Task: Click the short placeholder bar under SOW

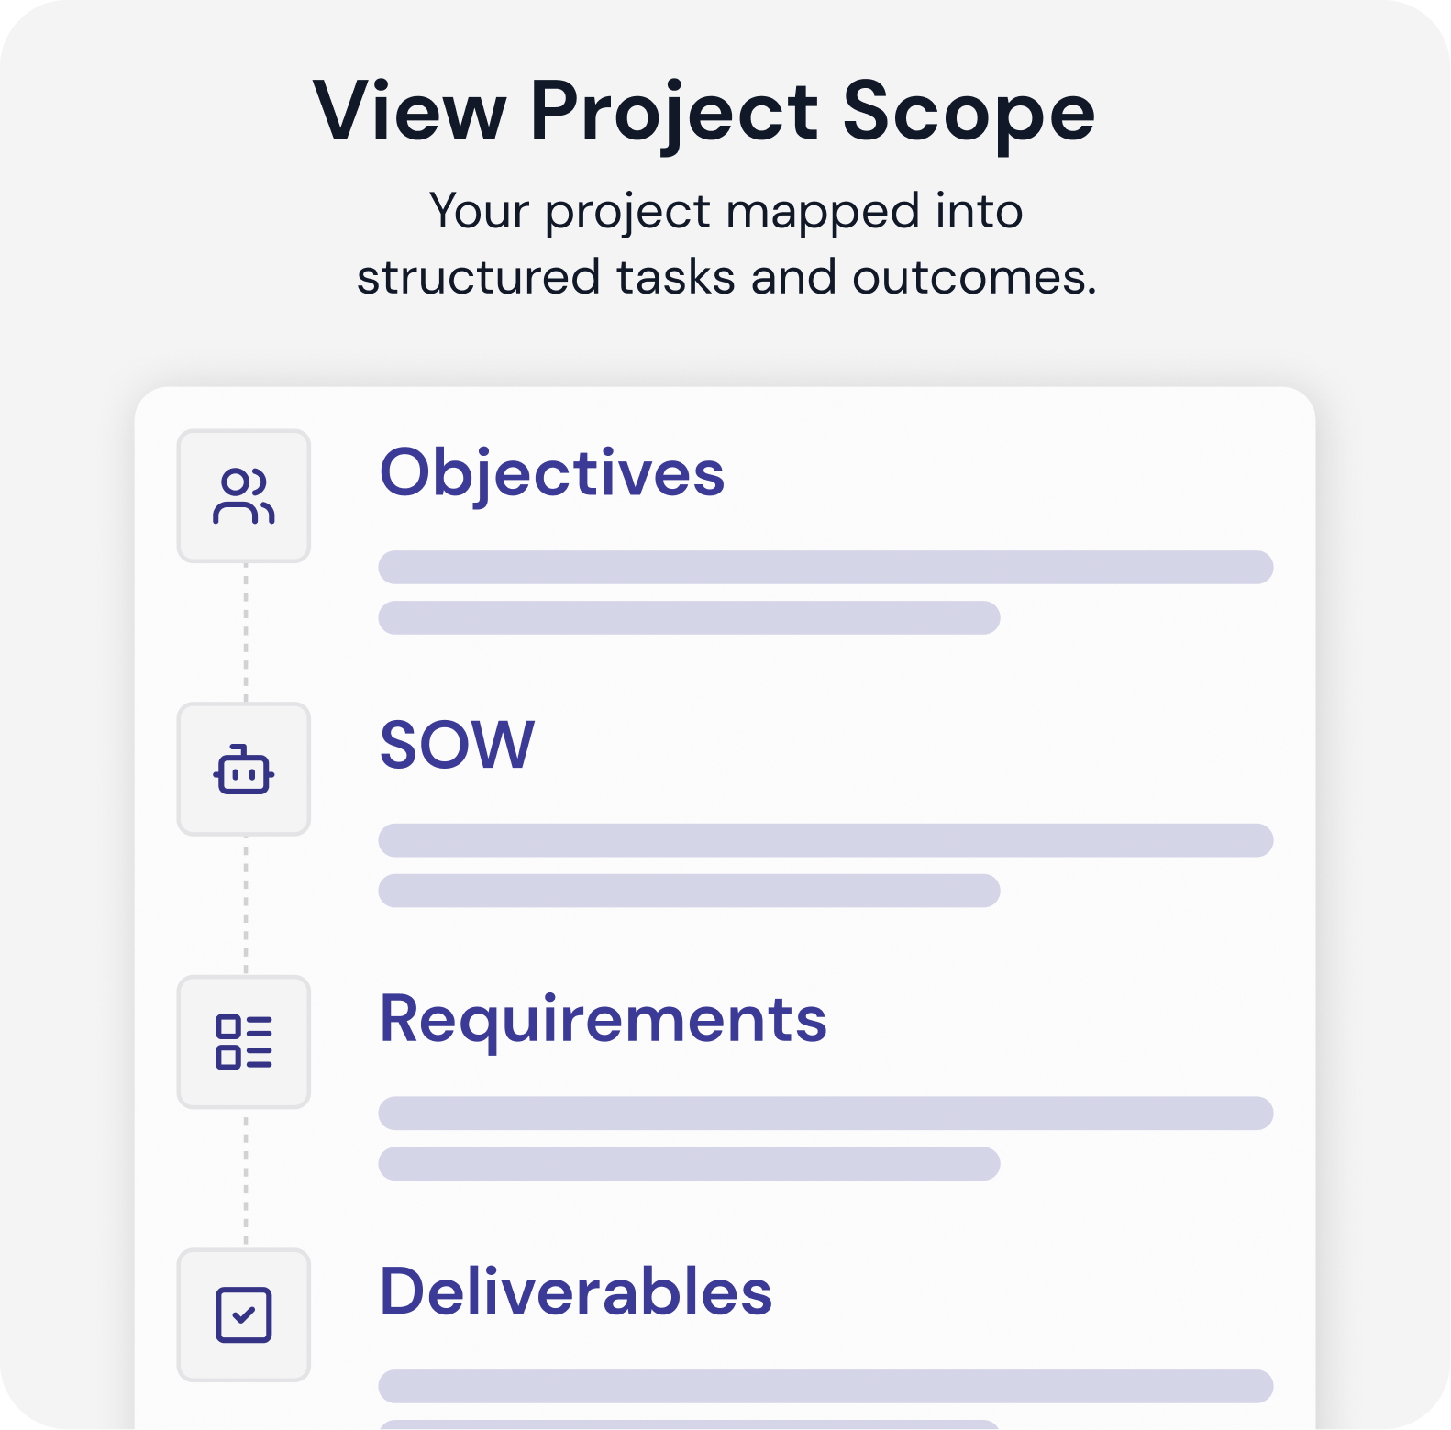Action: click(689, 891)
